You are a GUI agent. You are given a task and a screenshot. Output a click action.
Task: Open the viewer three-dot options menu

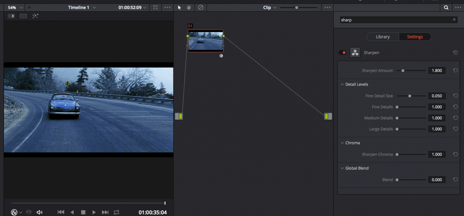coord(167,8)
